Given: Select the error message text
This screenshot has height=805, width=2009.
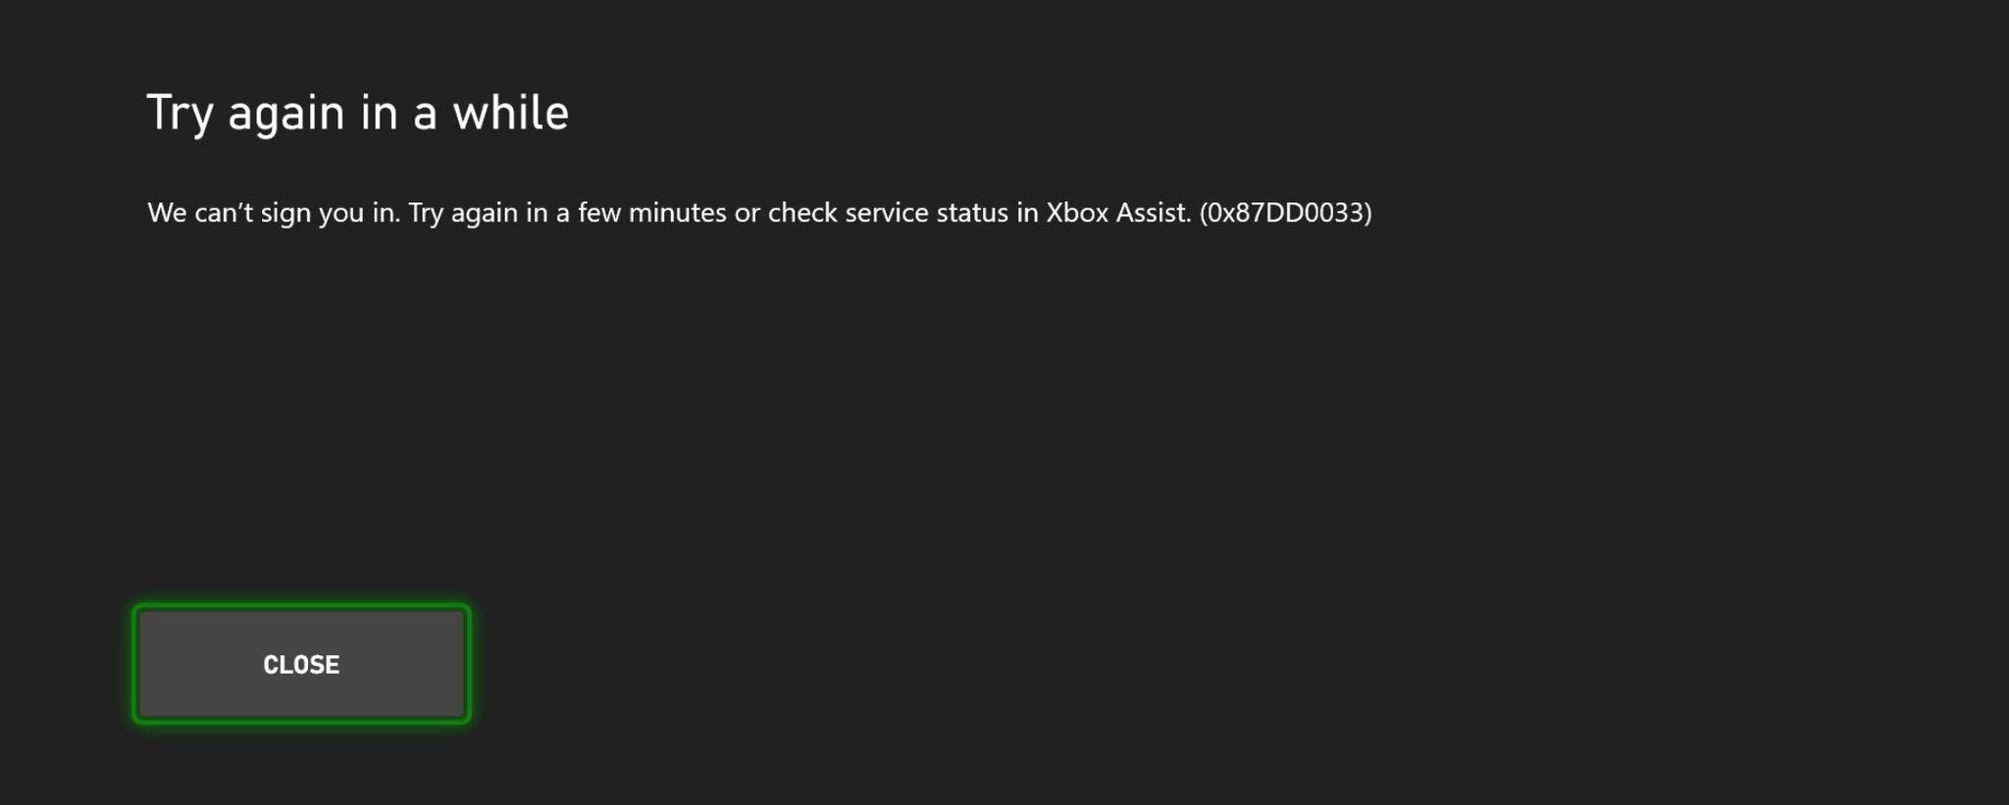Looking at the screenshot, I should coord(760,212).
